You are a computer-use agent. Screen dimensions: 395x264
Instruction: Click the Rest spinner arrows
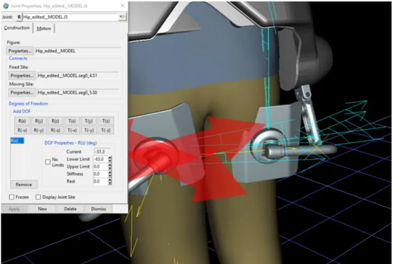click(110, 181)
